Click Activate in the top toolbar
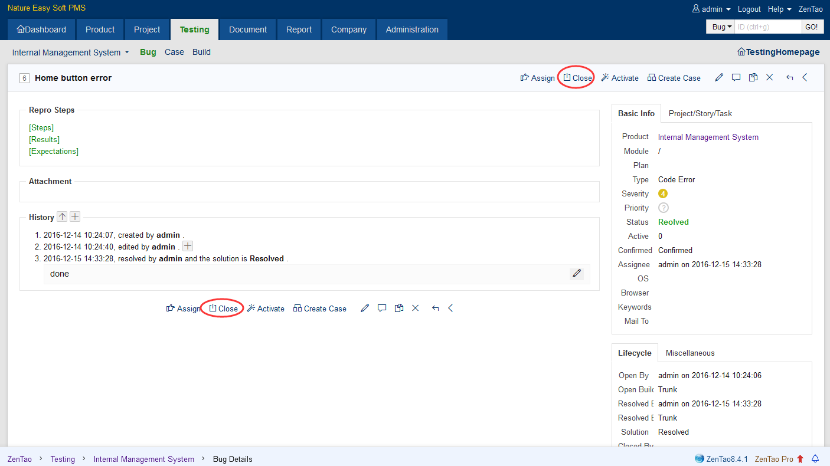Image resolution: width=830 pixels, height=466 pixels. (620, 78)
